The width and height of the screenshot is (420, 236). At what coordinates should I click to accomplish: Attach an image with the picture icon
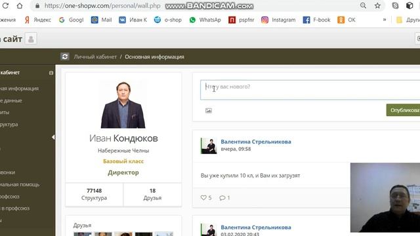(x=209, y=111)
